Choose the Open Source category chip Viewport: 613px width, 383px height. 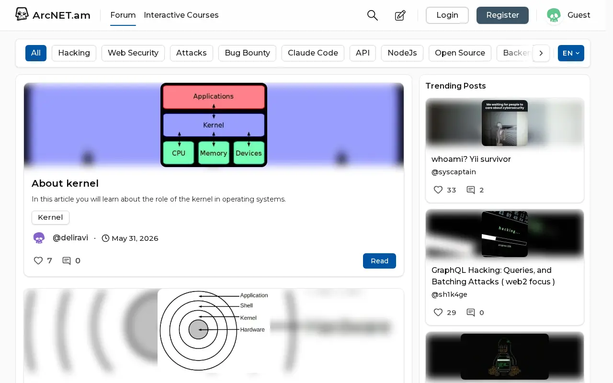[460, 53]
